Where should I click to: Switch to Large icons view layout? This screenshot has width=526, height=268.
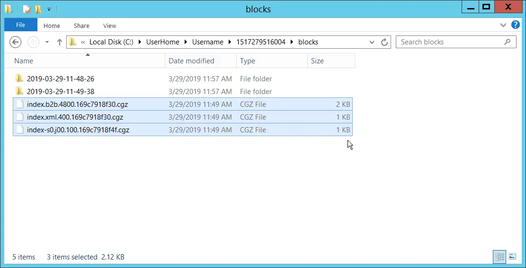coord(512,257)
